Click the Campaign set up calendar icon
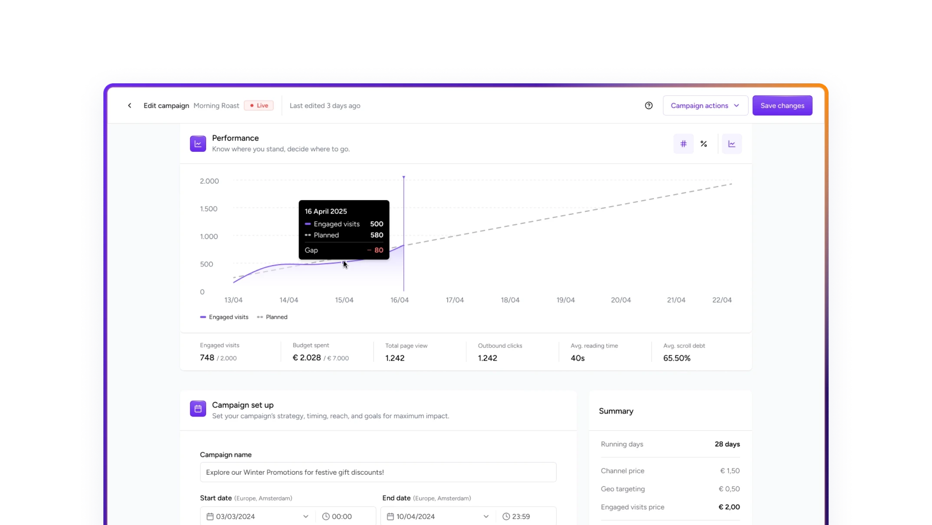This screenshot has width=932, height=525. [198, 409]
